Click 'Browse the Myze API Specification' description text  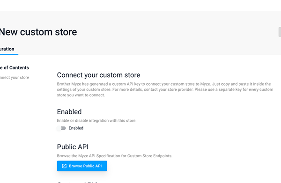tap(115, 156)
